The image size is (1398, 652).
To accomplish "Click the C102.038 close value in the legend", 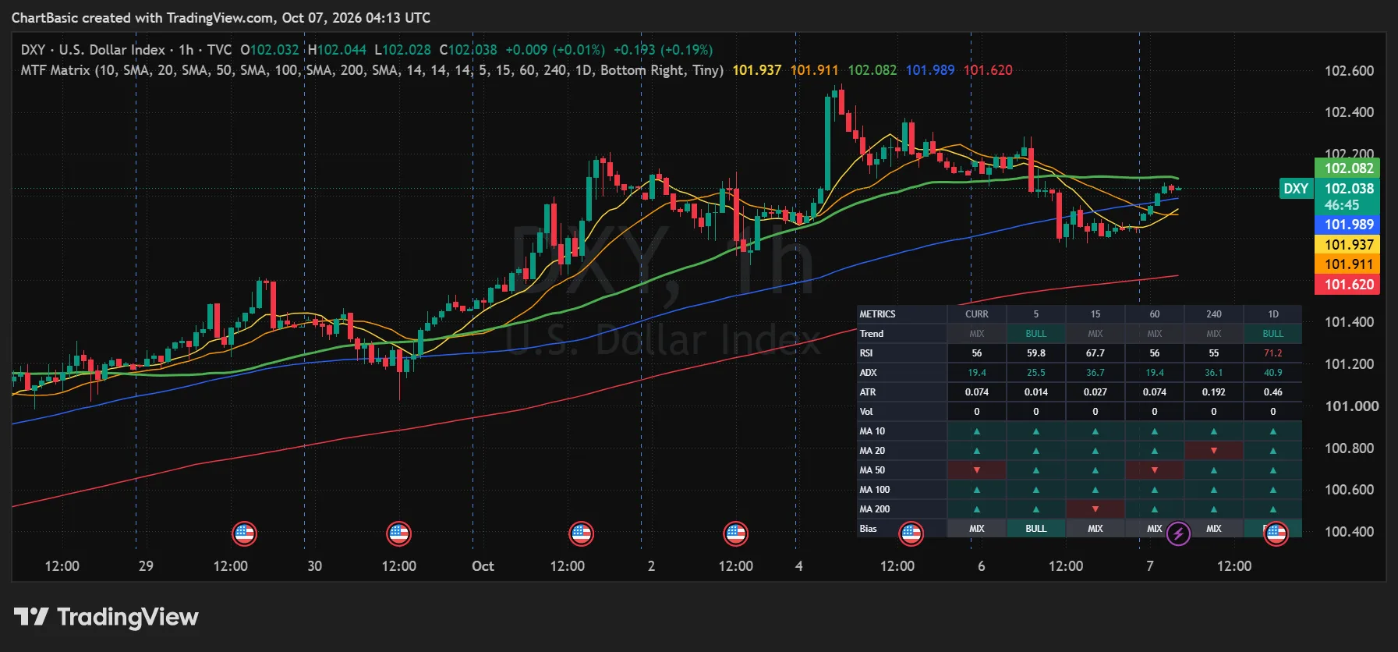I will click(468, 50).
